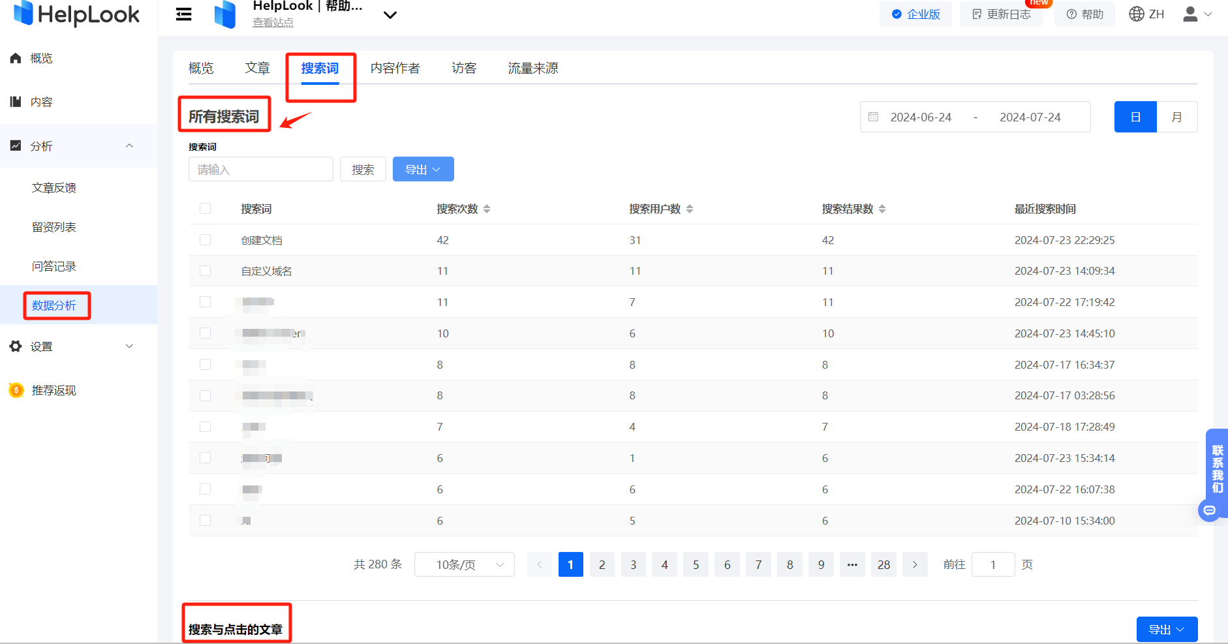1228x644 pixels.
Task: Tick the select-all checkbox in table header
Action: (x=206, y=209)
